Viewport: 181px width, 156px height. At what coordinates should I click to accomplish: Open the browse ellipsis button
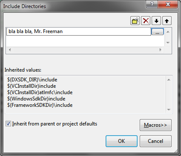[158, 32]
